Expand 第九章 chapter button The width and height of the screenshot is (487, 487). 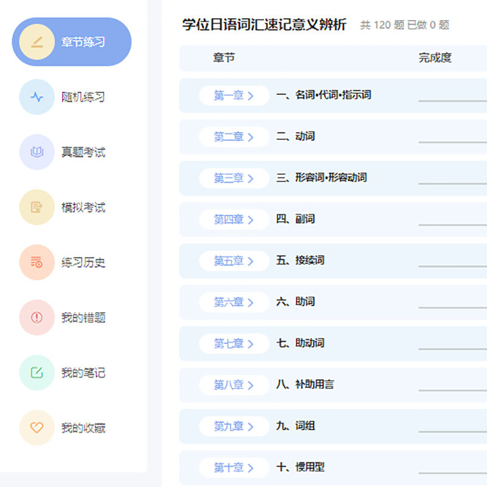click(234, 427)
